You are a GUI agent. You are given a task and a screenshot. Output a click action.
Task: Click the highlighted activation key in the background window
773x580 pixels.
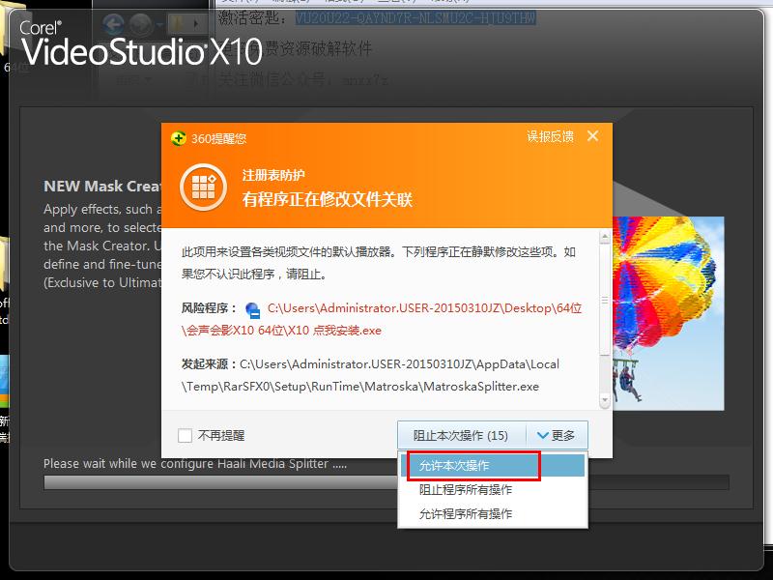415,18
